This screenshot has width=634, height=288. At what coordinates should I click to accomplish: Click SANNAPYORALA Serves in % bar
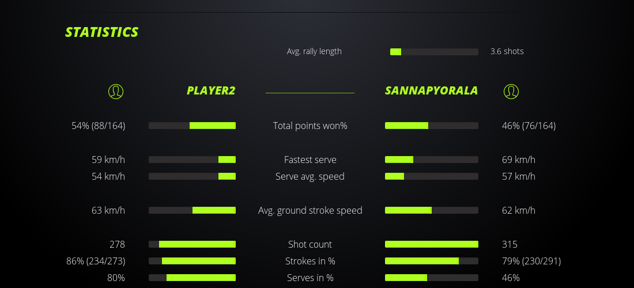(432, 278)
